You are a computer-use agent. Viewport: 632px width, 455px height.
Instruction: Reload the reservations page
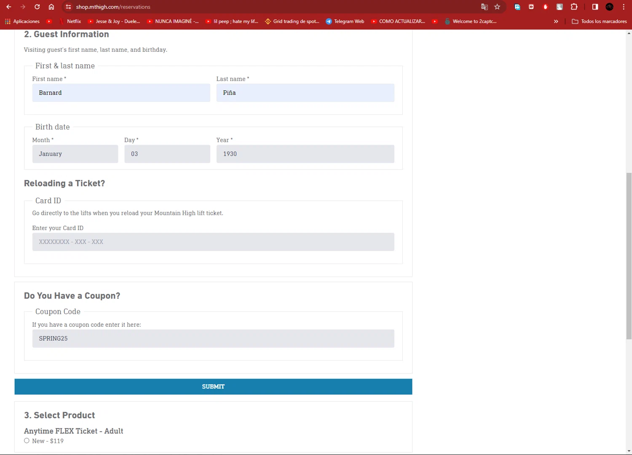pyautogui.click(x=37, y=7)
